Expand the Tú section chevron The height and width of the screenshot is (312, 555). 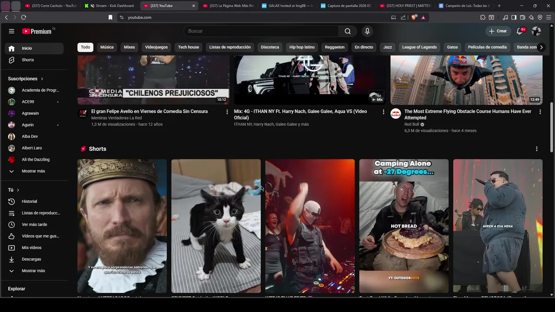[18, 190]
